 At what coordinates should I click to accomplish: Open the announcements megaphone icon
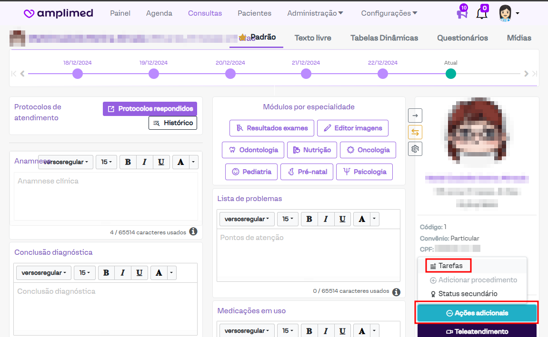click(461, 13)
